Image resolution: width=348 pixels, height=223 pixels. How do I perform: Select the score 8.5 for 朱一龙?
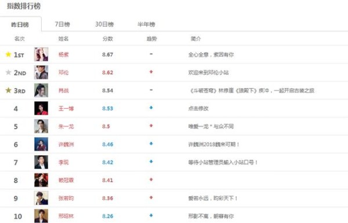pyautogui.click(x=106, y=126)
